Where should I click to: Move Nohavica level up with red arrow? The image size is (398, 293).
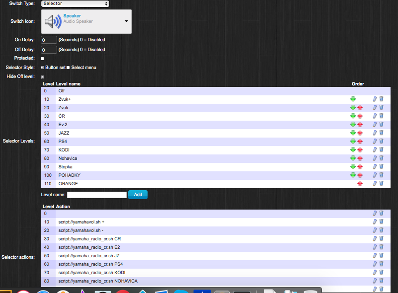pos(360,158)
